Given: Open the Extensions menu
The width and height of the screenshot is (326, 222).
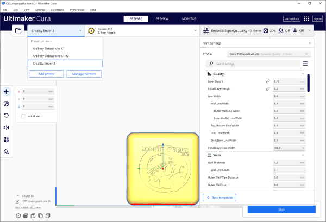Looking at the screenshot, I should (x=58, y=10).
